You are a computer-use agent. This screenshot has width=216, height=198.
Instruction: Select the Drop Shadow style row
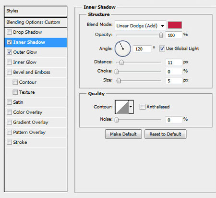point(36,32)
